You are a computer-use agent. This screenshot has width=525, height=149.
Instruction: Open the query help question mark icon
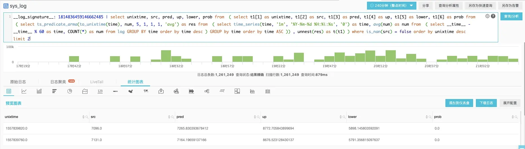(x=493, y=16)
